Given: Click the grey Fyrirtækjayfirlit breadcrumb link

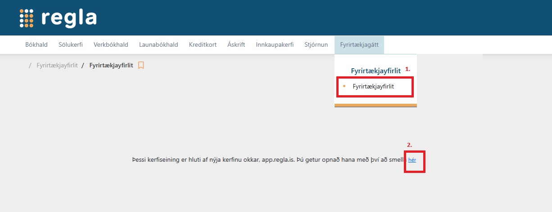Looking at the screenshot, I should [x=57, y=65].
